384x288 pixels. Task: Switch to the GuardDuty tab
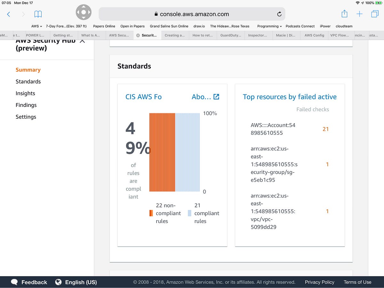(230, 35)
